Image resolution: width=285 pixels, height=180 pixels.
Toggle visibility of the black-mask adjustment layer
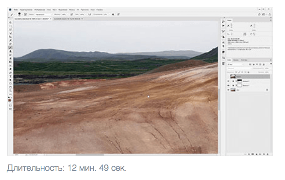229,81
